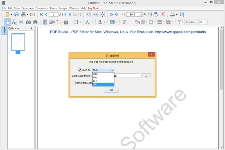Click the transparency checkerboard swatch
Viewport: 225px width, 150px height.
click(168, 22)
